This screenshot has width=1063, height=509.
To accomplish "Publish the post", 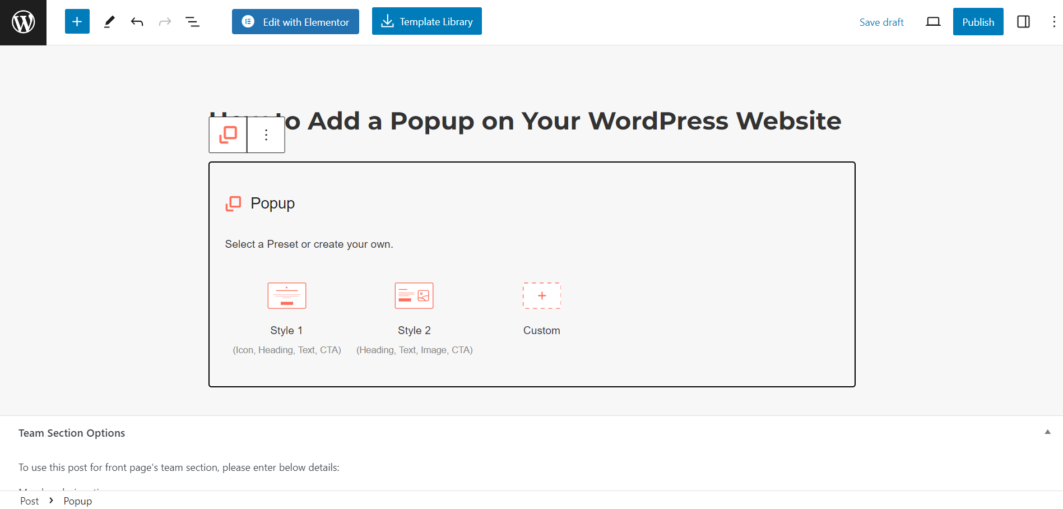I will point(978,22).
